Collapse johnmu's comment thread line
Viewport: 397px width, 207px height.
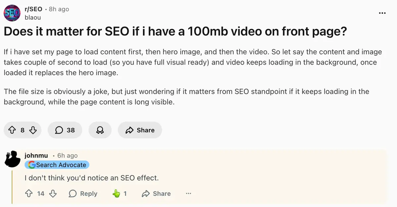(12, 186)
